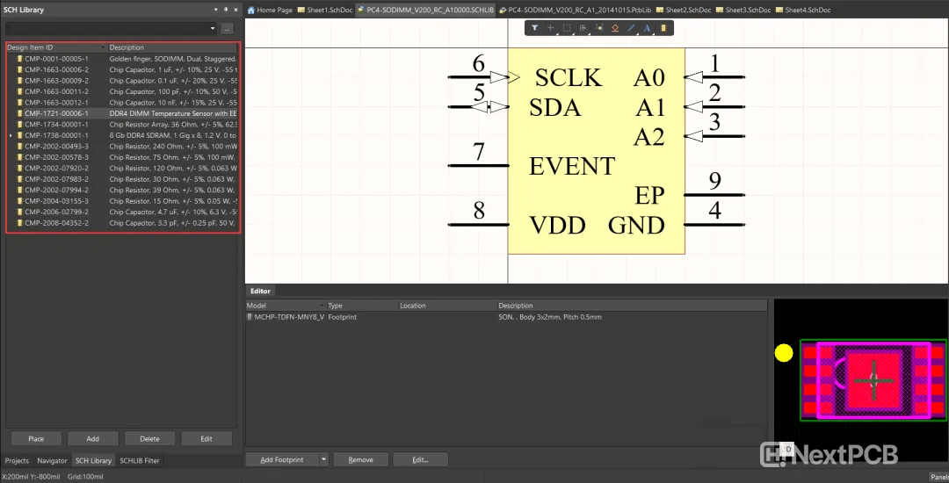Open the SCH Library panel options dropdown arrow
Image resolution: width=949 pixels, height=483 pixels.
coord(215,10)
